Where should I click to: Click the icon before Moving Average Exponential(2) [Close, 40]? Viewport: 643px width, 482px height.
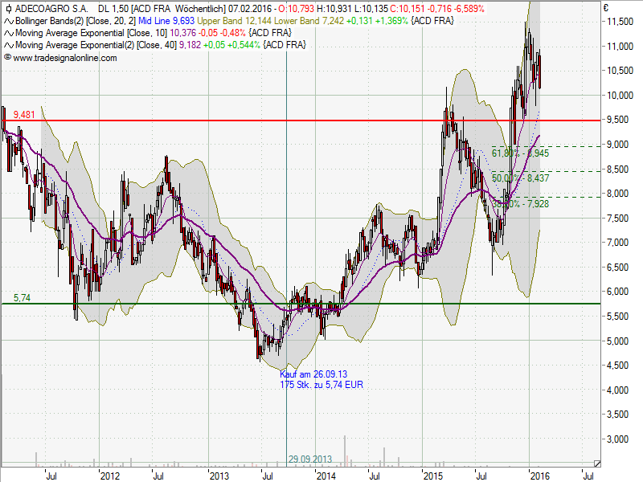click(x=8, y=45)
